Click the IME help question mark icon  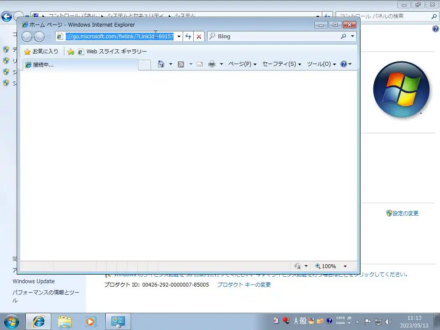(x=330, y=321)
